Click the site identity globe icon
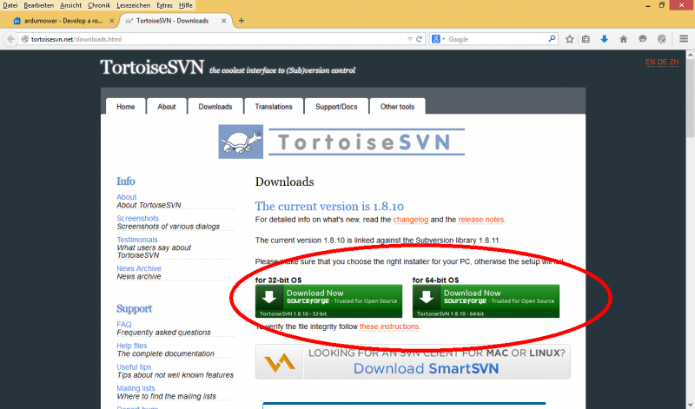This screenshot has width=695, height=409. click(x=25, y=39)
